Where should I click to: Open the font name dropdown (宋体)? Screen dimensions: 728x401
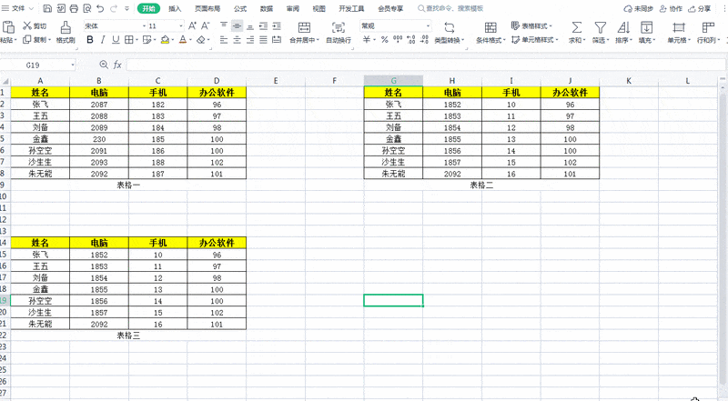click(145, 26)
